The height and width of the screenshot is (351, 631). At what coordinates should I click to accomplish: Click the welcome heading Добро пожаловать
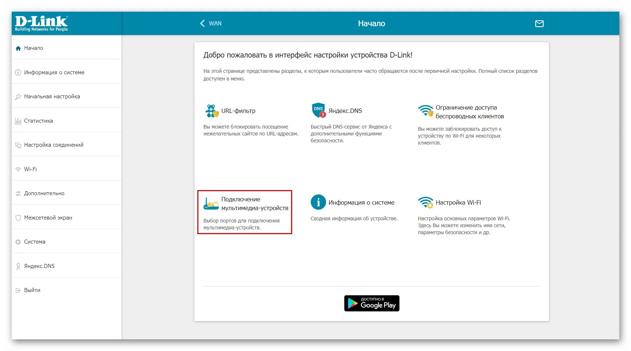pyautogui.click(x=308, y=55)
